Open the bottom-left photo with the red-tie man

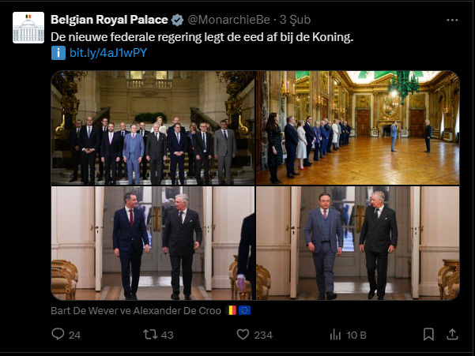click(153, 243)
